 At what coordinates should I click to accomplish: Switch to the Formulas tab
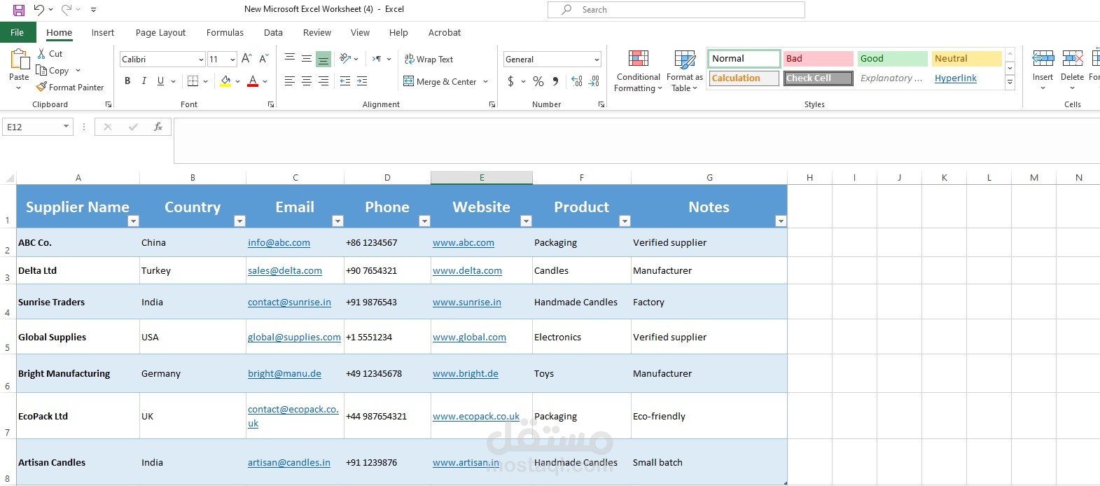pyautogui.click(x=225, y=32)
